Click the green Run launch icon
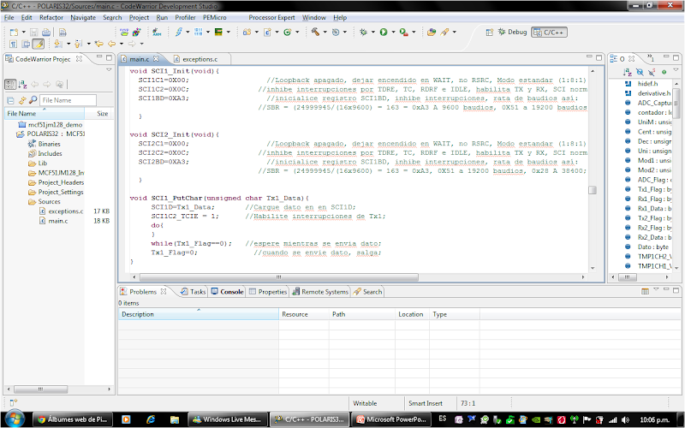Viewport: 685px width, 428px height. pos(383,32)
